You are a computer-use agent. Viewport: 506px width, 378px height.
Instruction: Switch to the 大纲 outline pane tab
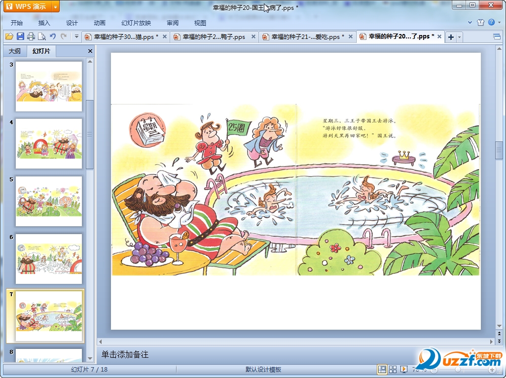point(14,51)
